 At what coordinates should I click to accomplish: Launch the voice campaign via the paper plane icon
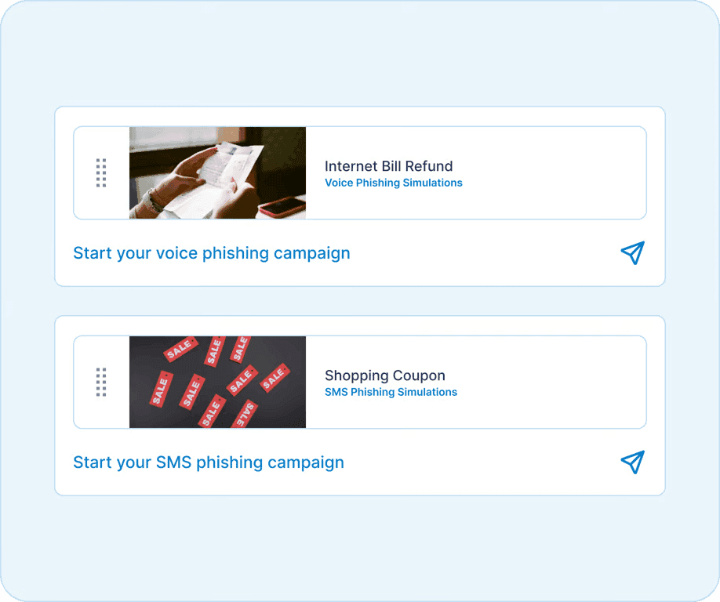coord(632,253)
